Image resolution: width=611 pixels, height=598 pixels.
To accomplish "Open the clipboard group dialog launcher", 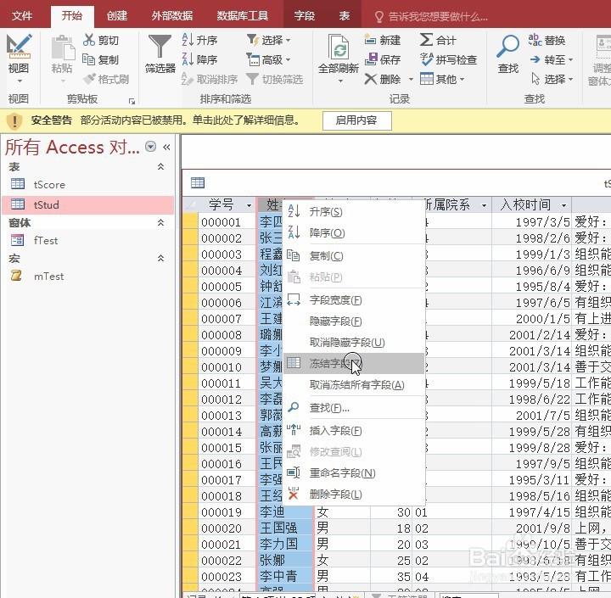I will point(132,101).
